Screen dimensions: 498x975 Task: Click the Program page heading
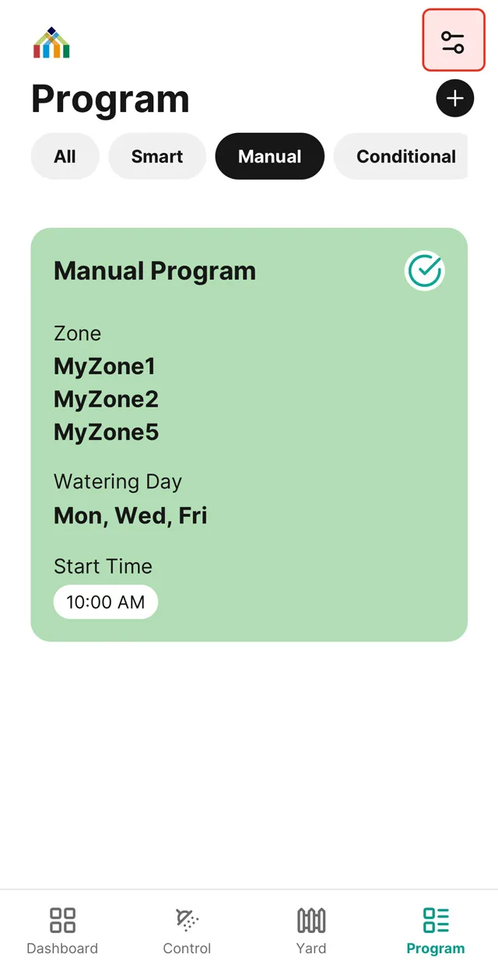[110, 100]
